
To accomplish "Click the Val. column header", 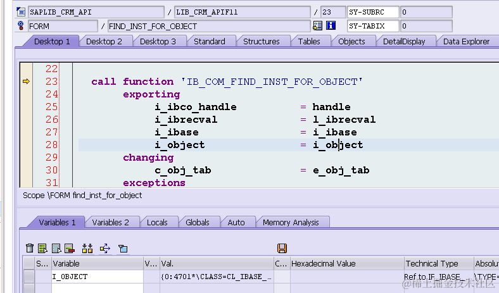I will 217,263.
